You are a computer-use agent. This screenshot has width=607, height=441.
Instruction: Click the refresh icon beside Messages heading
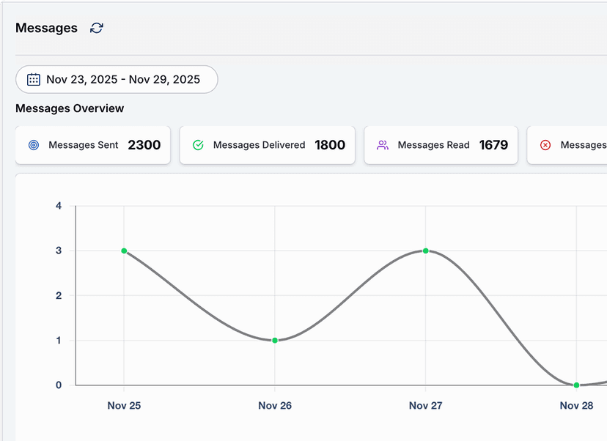96,28
